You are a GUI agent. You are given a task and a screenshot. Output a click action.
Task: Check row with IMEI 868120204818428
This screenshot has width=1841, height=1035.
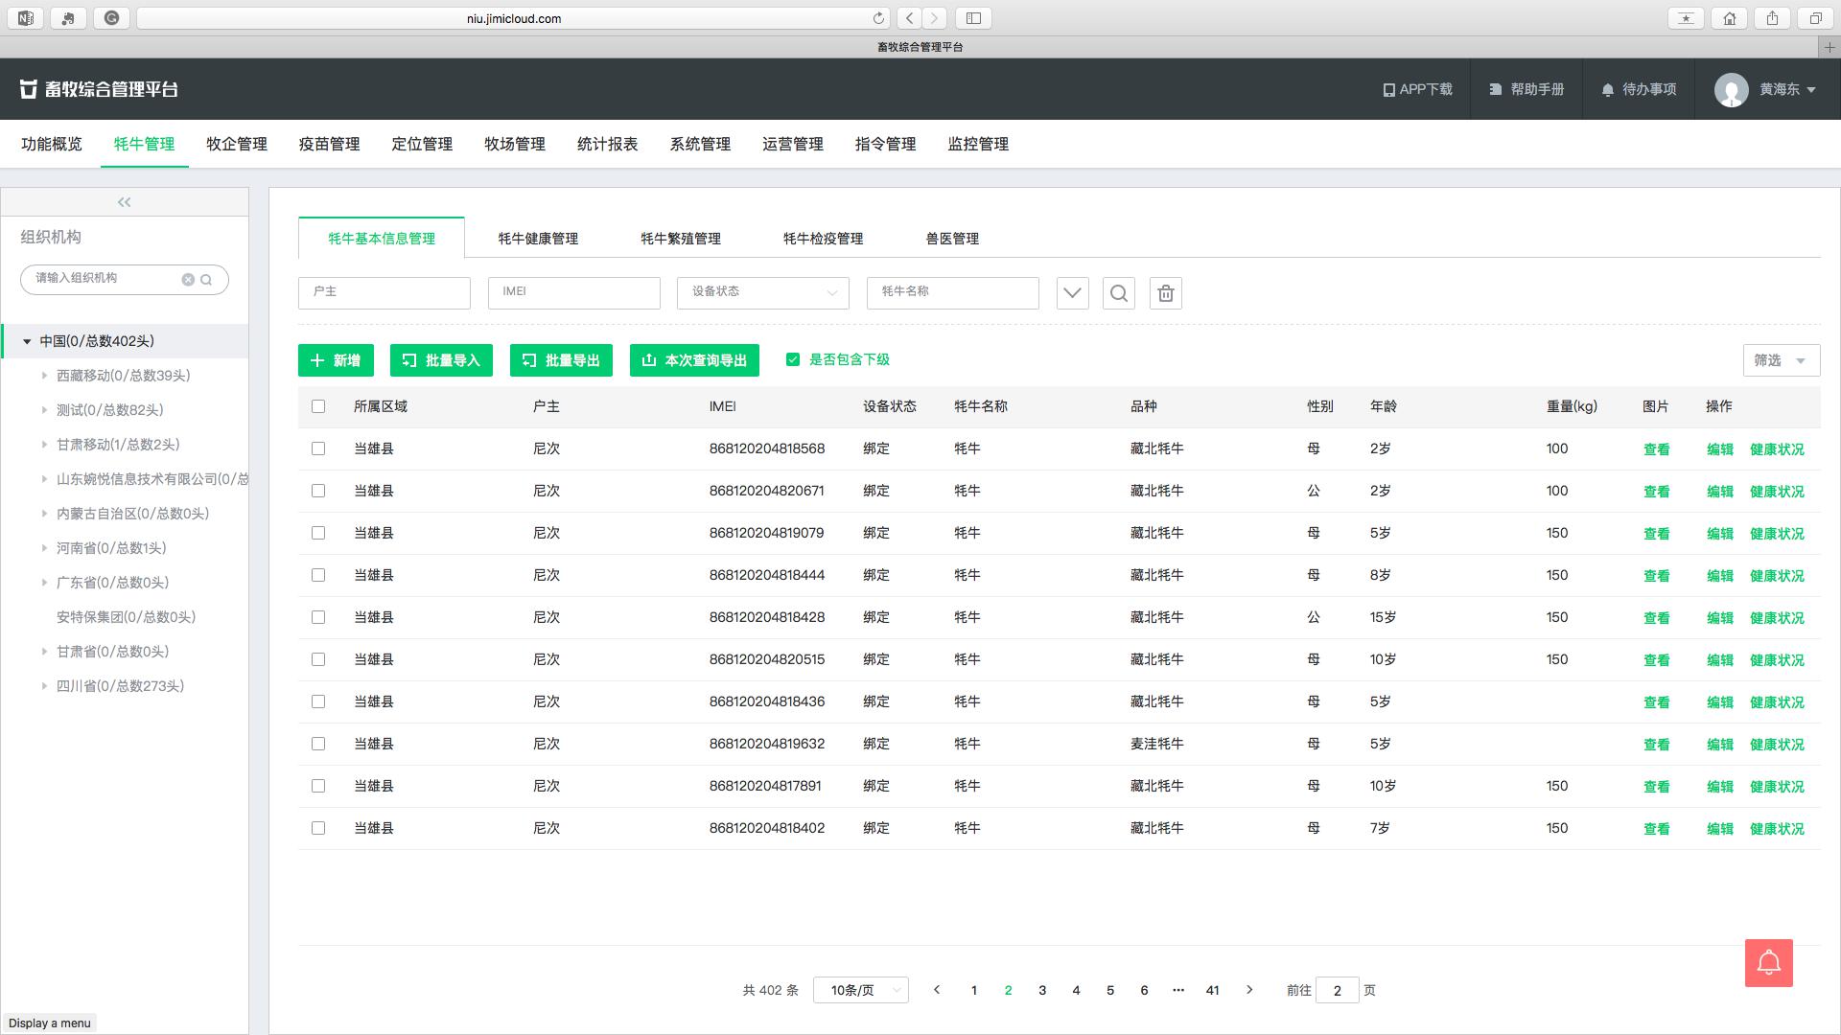pos(318,617)
